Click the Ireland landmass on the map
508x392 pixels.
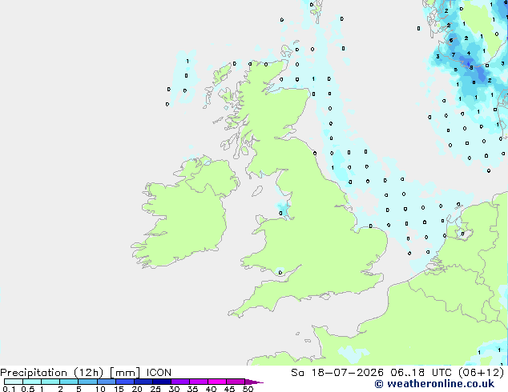186,214
